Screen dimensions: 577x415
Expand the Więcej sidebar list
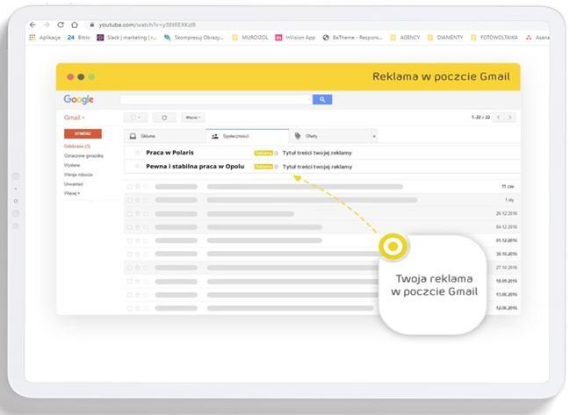point(72,193)
